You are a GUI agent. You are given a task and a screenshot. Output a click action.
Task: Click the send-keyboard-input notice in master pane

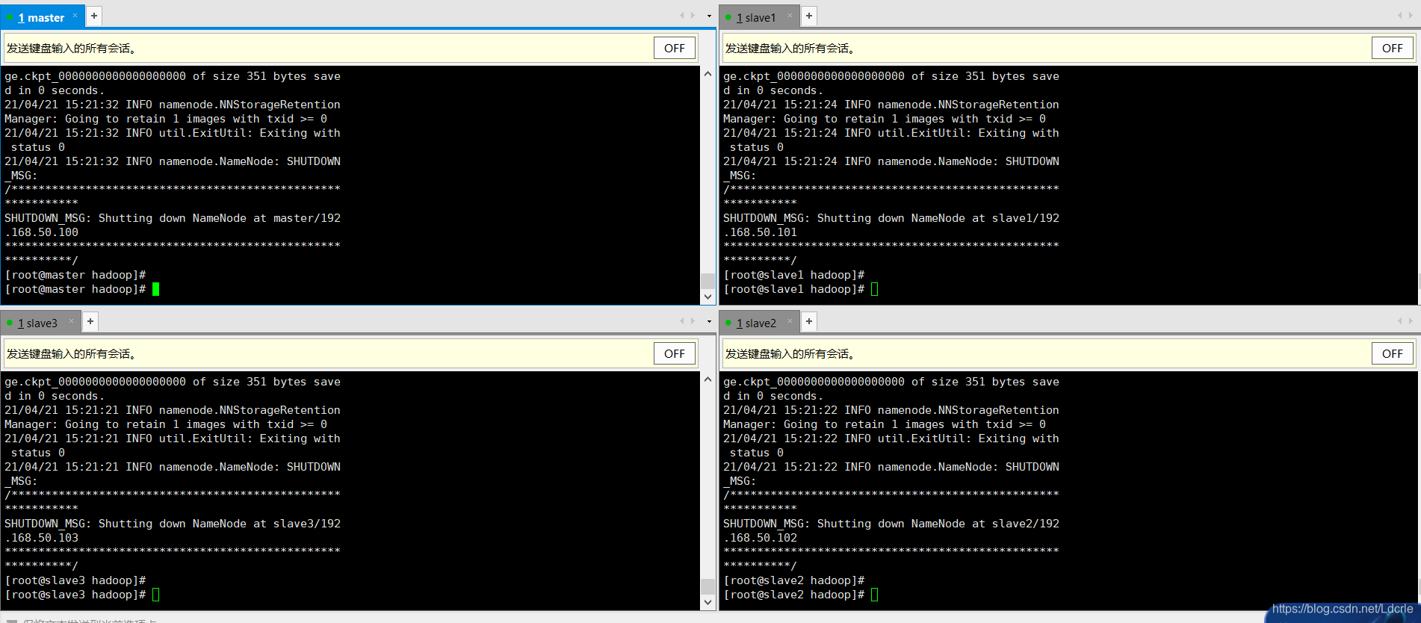(71, 49)
